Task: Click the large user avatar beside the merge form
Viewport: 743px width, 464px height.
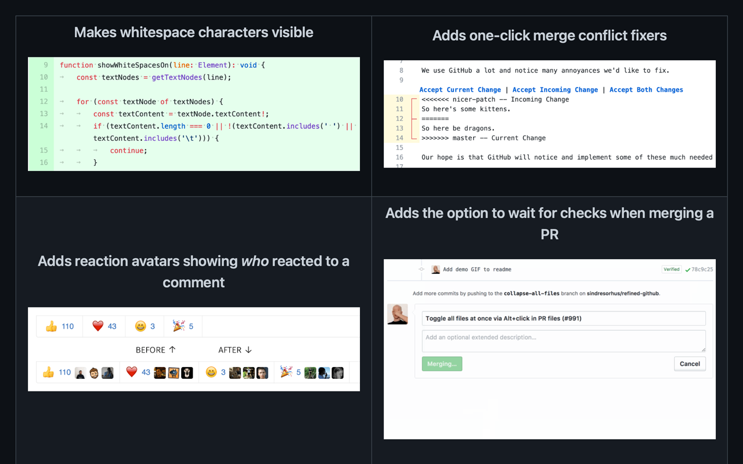Action: [398, 314]
